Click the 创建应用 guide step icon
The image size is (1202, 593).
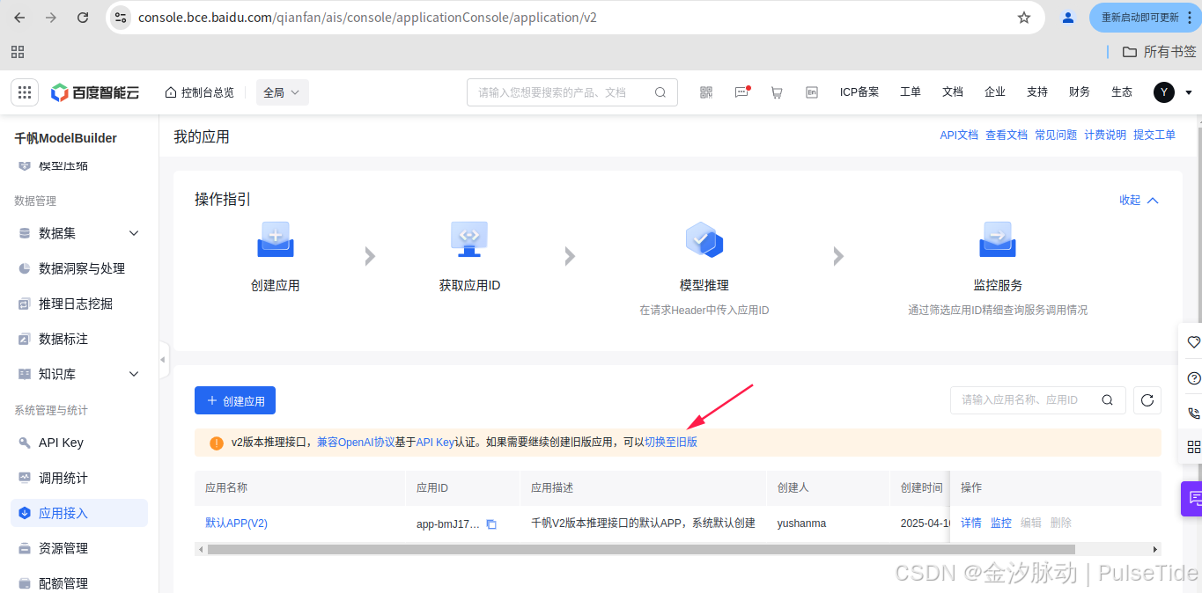pyautogui.click(x=276, y=239)
